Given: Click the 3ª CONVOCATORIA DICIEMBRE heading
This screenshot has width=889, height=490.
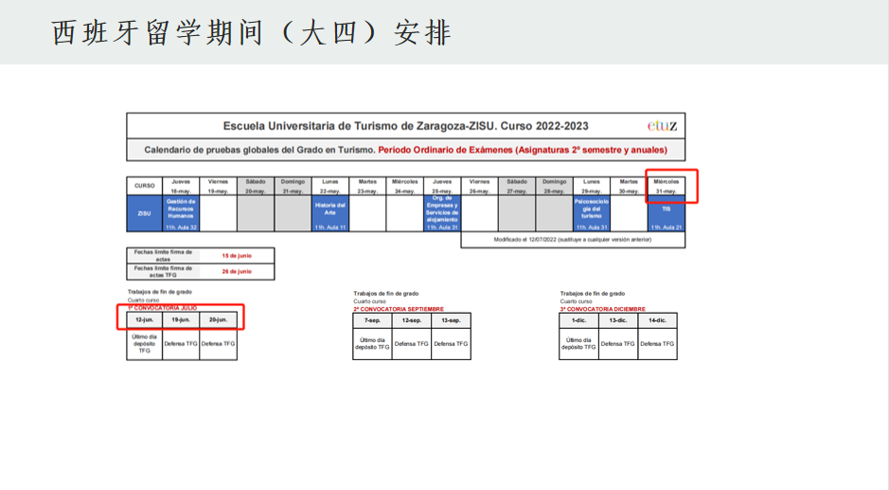Looking at the screenshot, I should pyautogui.click(x=602, y=309).
